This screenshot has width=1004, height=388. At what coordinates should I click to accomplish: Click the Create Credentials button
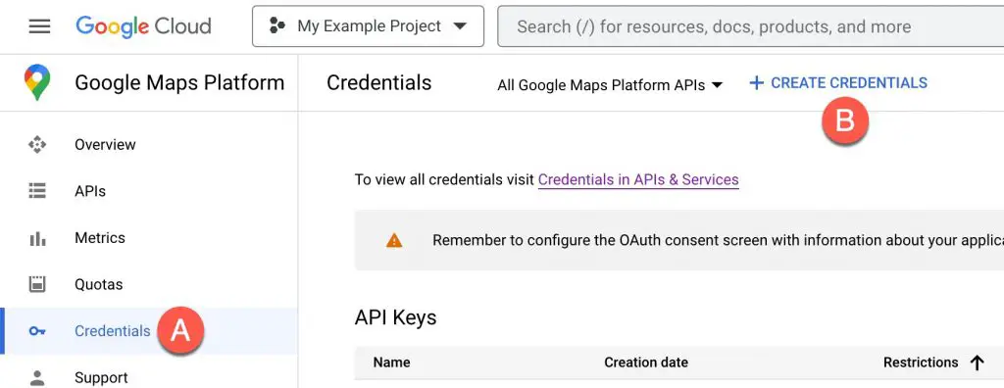pyautogui.click(x=838, y=82)
